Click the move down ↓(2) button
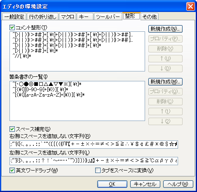Image resolution: width=197 pixels, height=192 pixels. point(165,121)
